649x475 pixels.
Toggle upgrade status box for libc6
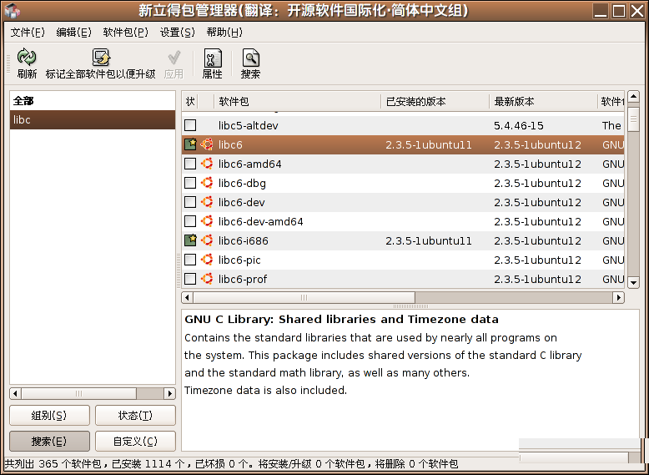coord(190,144)
